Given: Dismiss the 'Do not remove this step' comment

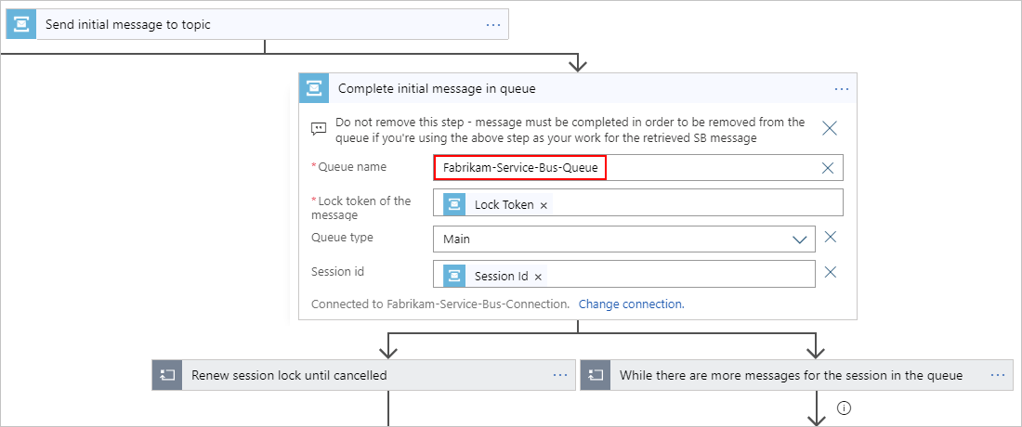Looking at the screenshot, I should tap(830, 129).
